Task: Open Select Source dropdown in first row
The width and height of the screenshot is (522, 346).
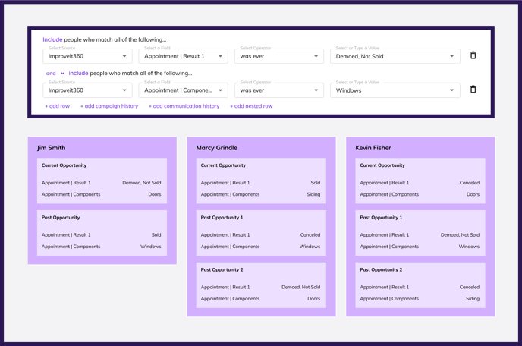Action: tap(87, 56)
